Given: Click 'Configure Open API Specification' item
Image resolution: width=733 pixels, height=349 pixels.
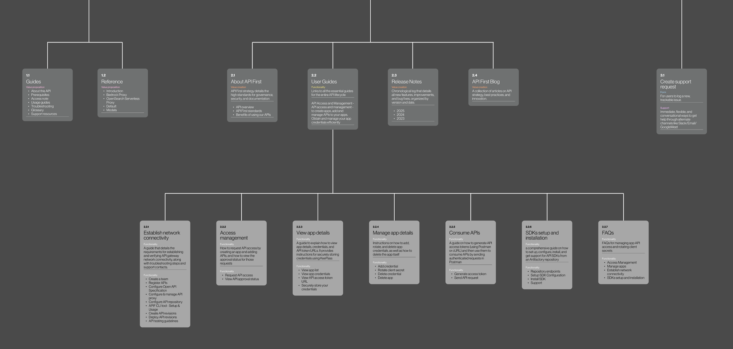Looking at the screenshot, I should [x=162, y=289].
